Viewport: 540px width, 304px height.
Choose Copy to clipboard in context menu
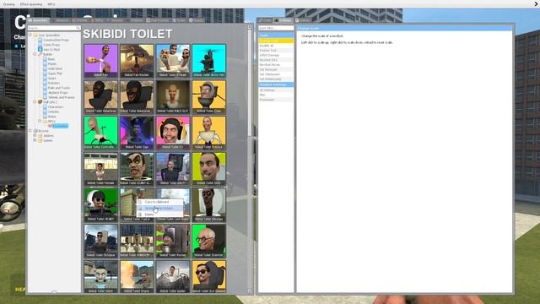tap(159, 202)
